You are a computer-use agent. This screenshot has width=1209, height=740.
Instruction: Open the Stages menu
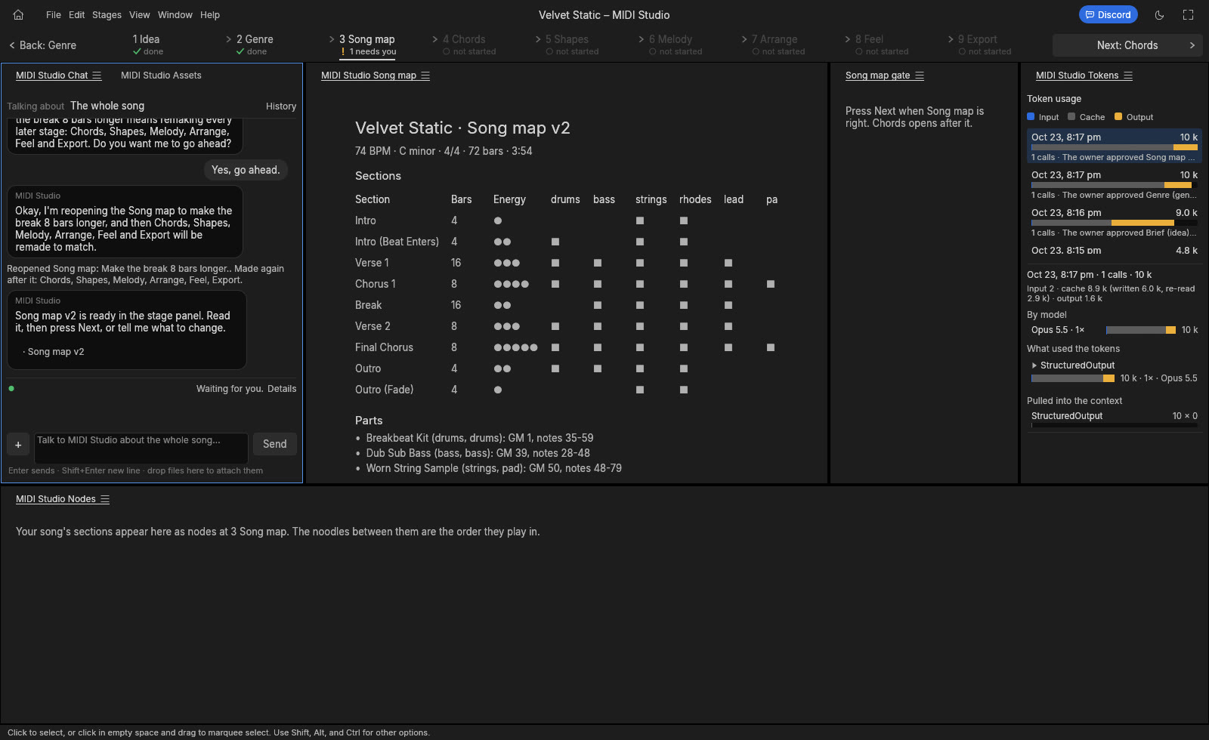coord(107,14)
